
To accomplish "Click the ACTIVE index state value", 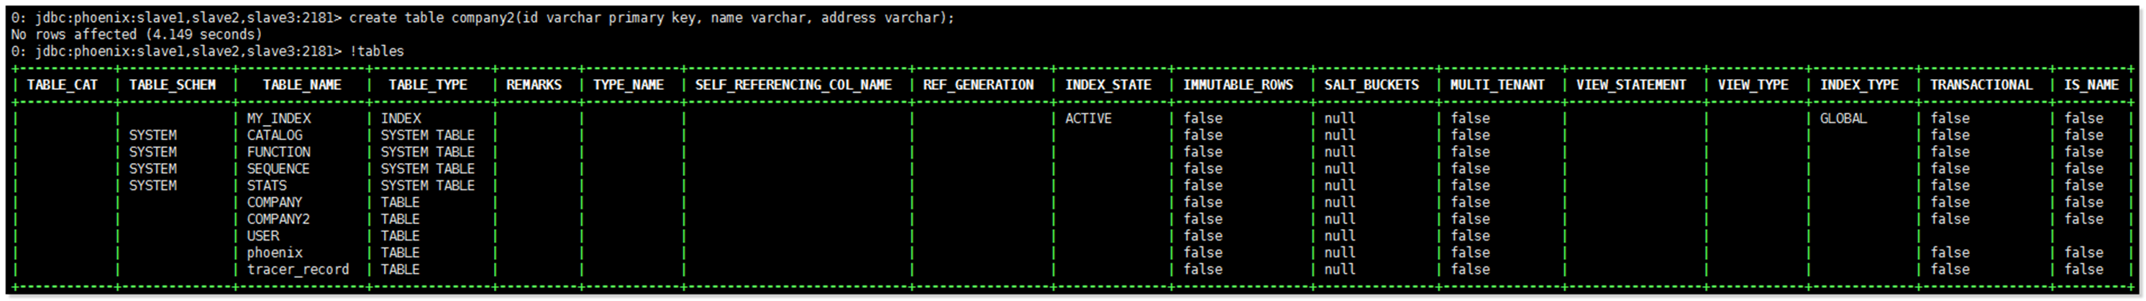I will (1088, 119).
